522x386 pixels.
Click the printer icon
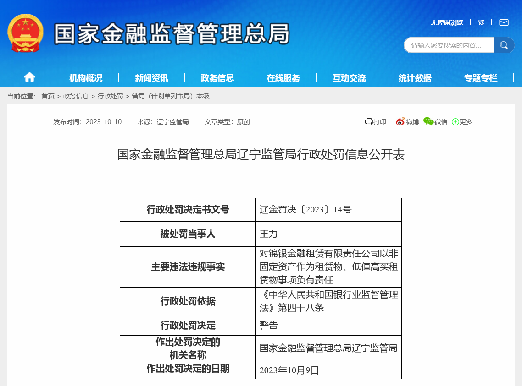pyautogui.click(x=368, y=122)
